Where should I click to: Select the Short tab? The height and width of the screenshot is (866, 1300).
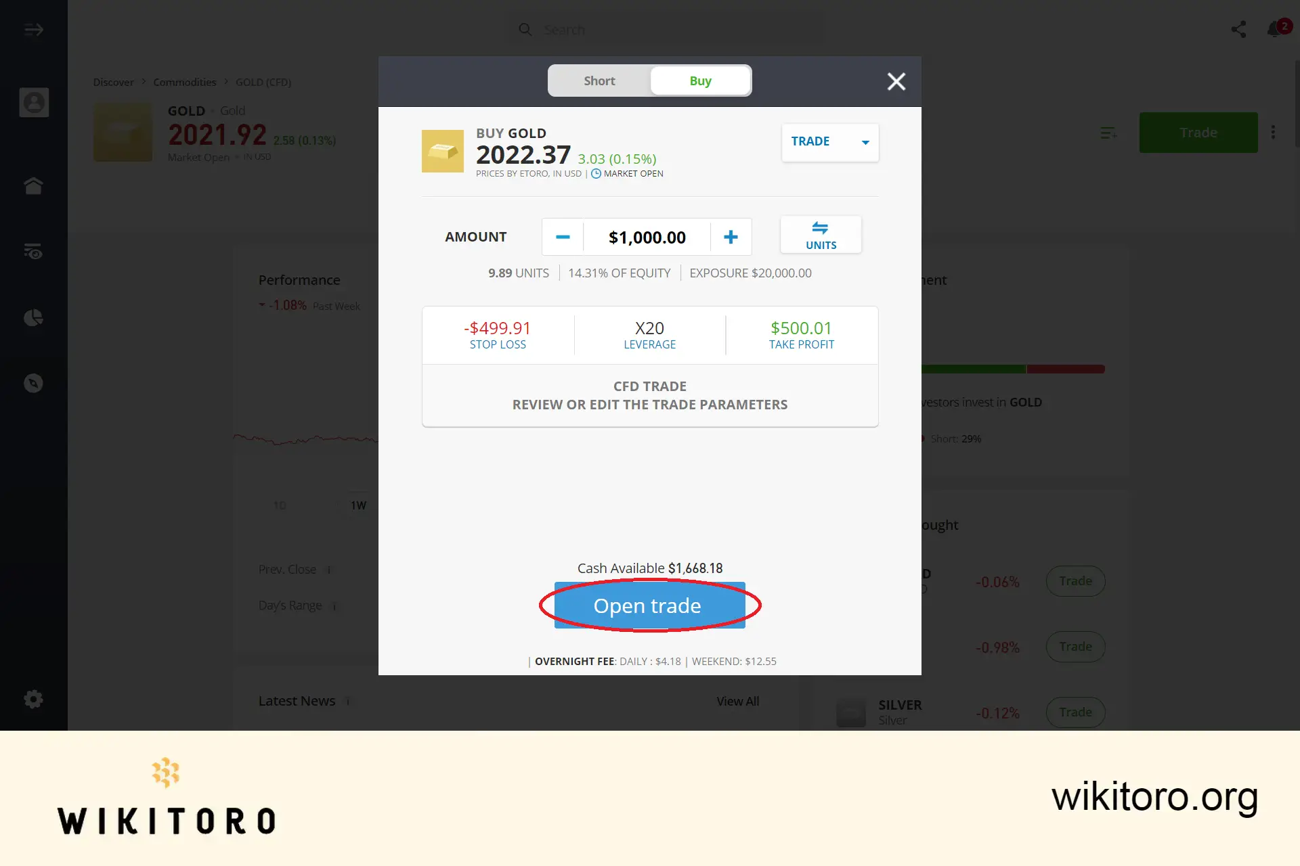pyautogui.click(x=598, y=81)
